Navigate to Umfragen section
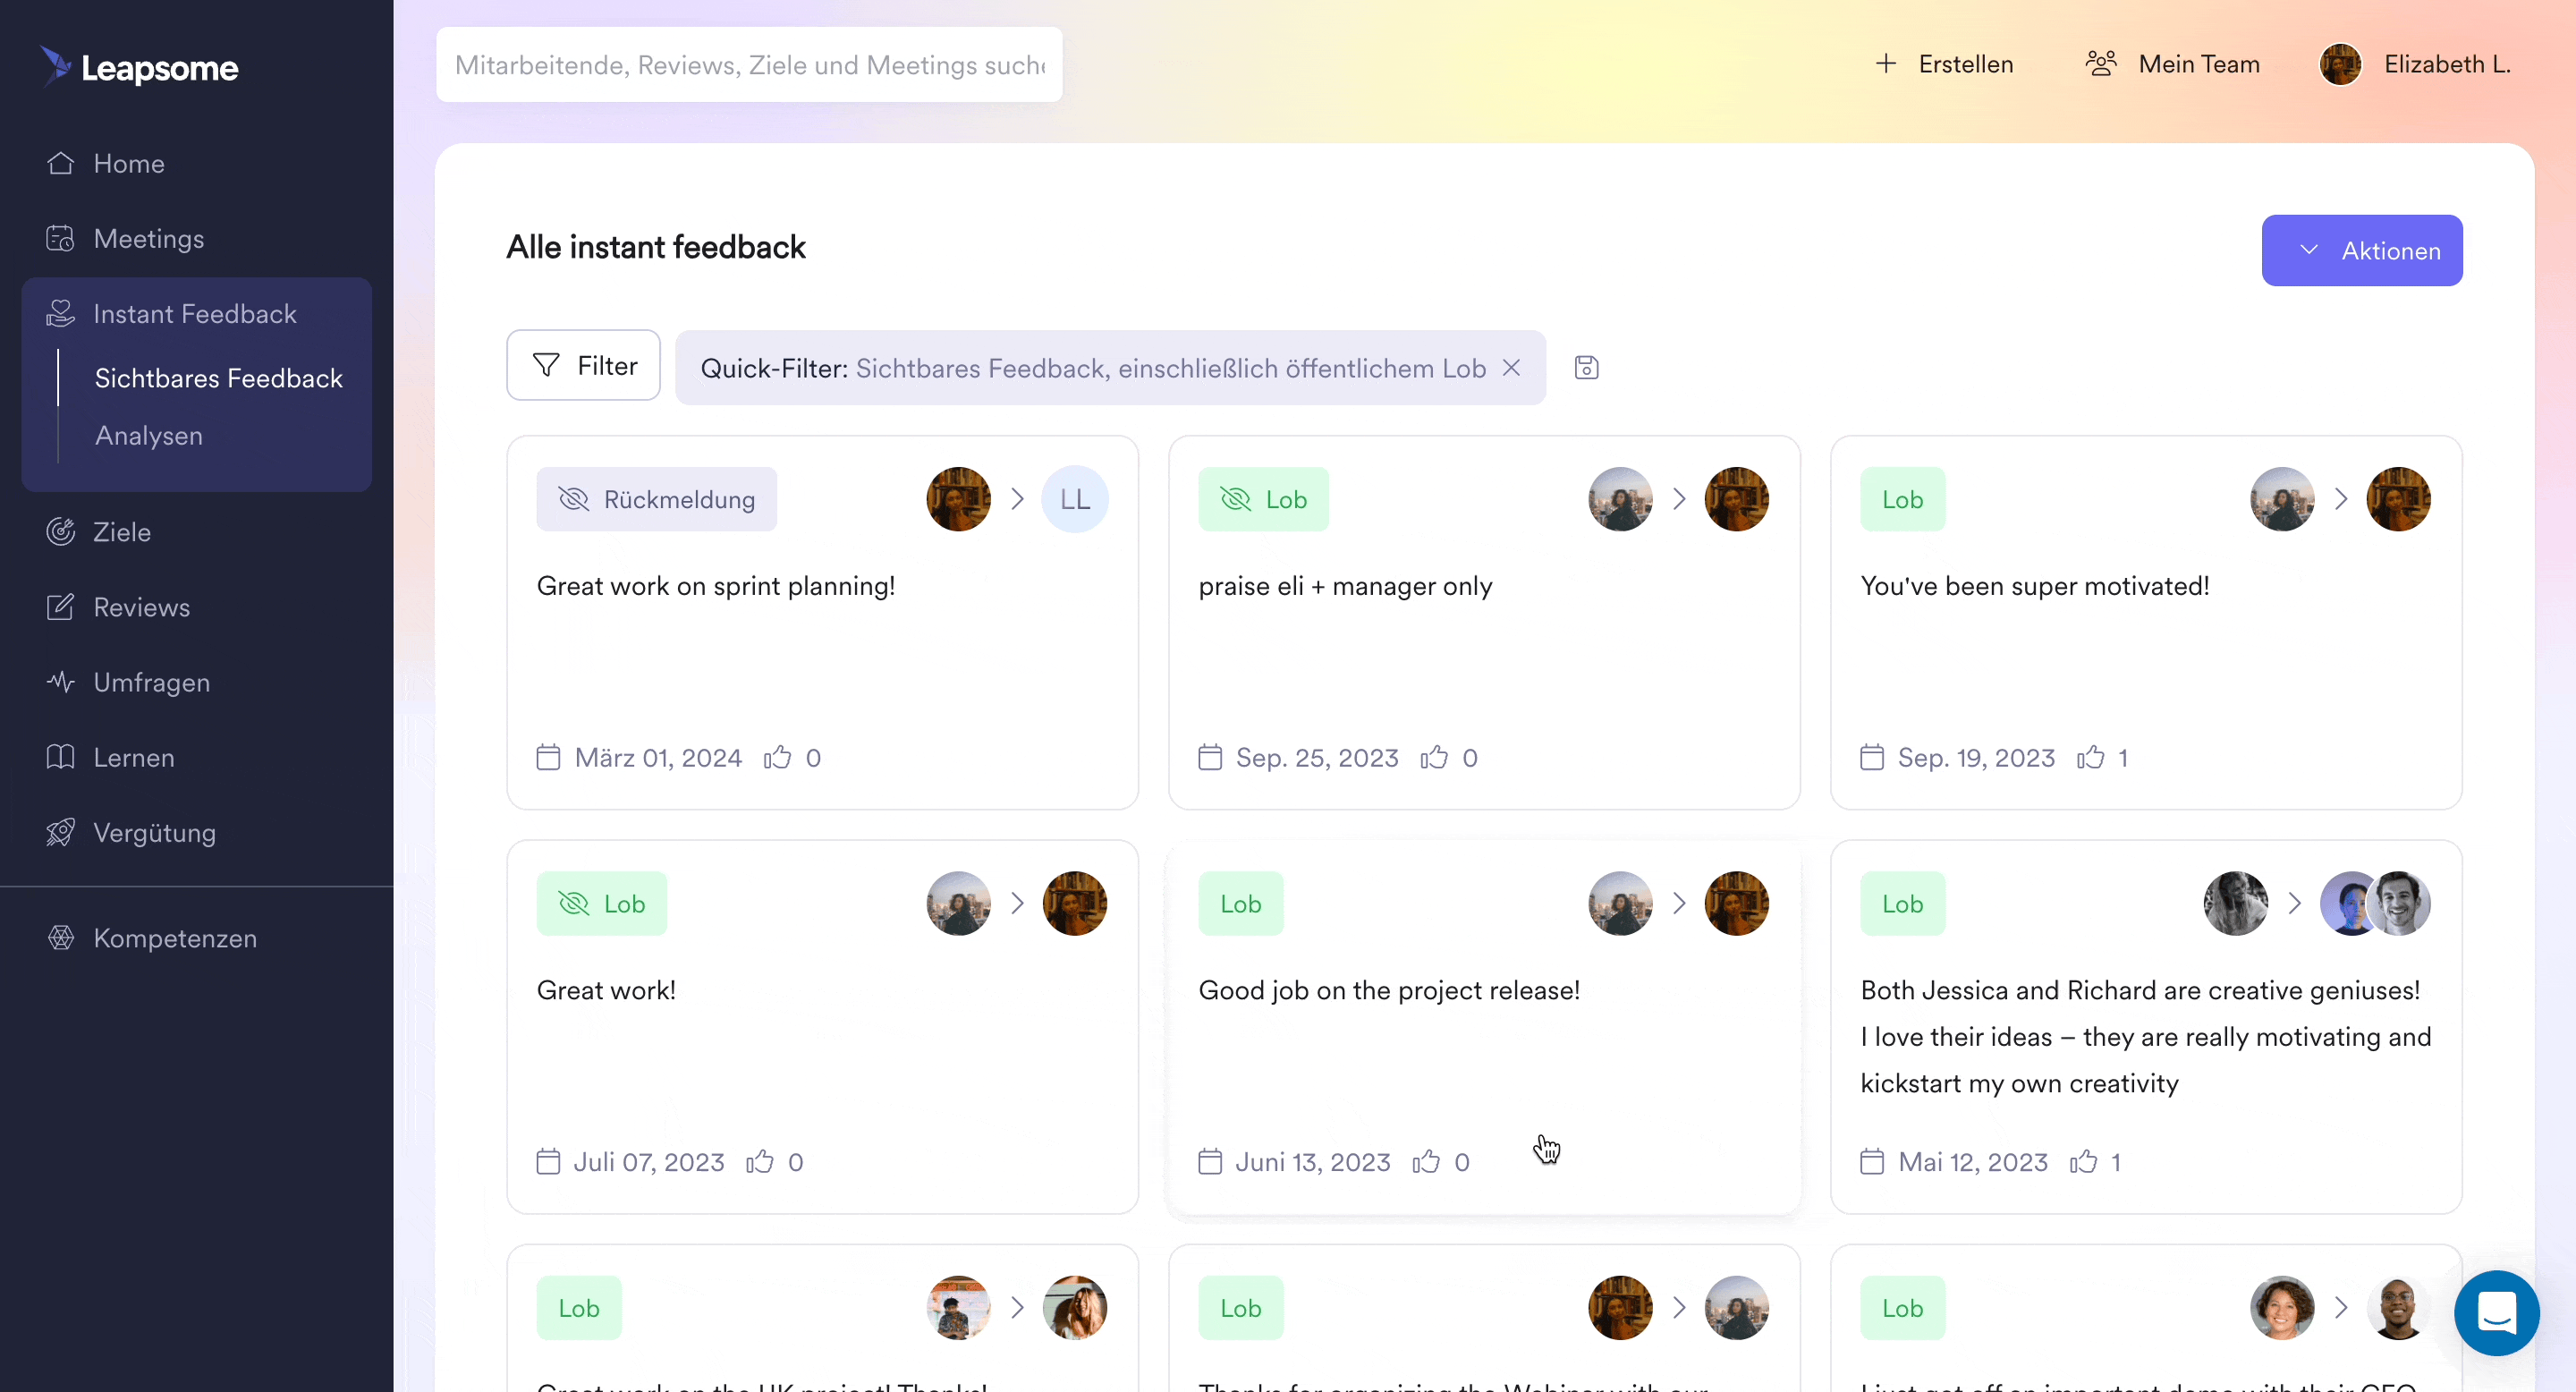This screenshot has height=1392, width=2576. [151, 683]
